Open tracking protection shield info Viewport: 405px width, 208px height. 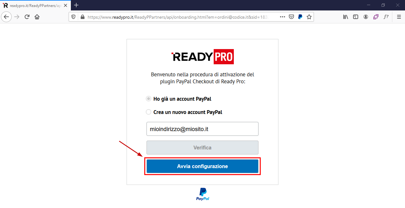pyautogui.click(x=73, y=17)
